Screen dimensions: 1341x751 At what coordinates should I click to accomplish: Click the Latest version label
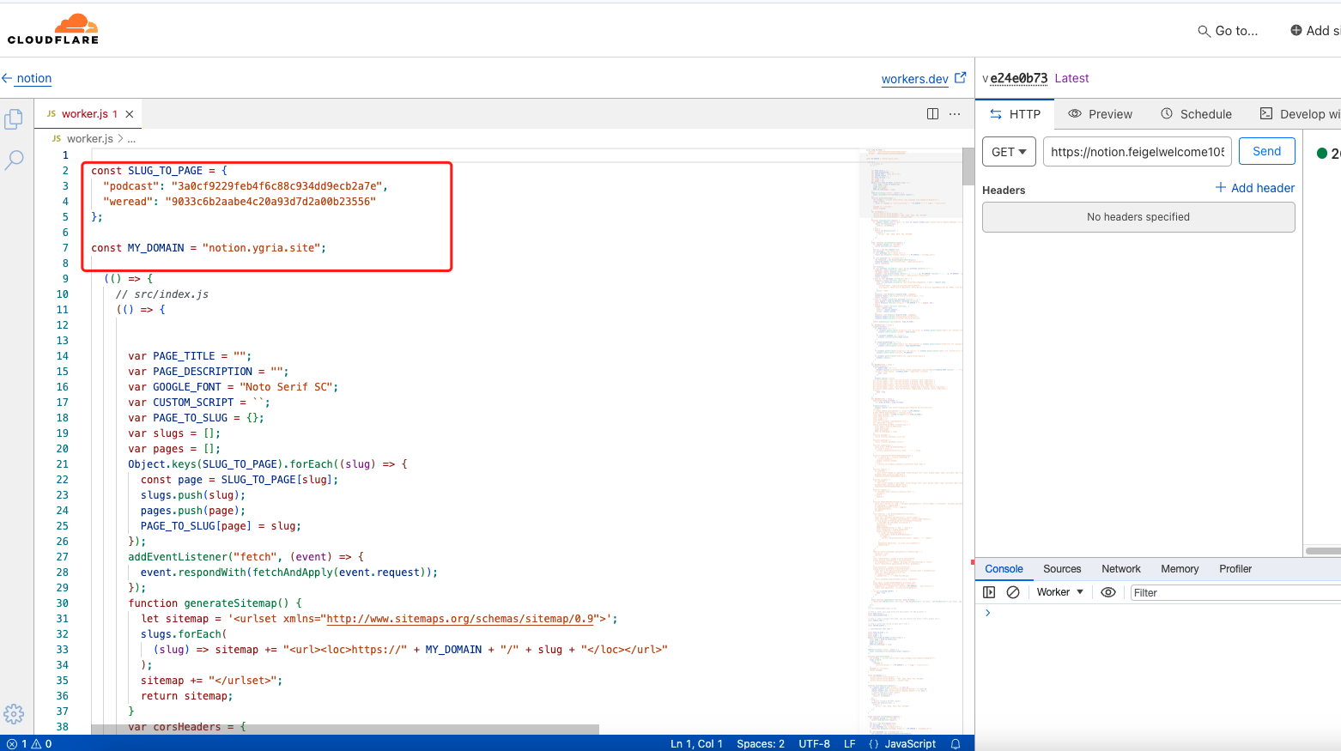pos(1071,78)
